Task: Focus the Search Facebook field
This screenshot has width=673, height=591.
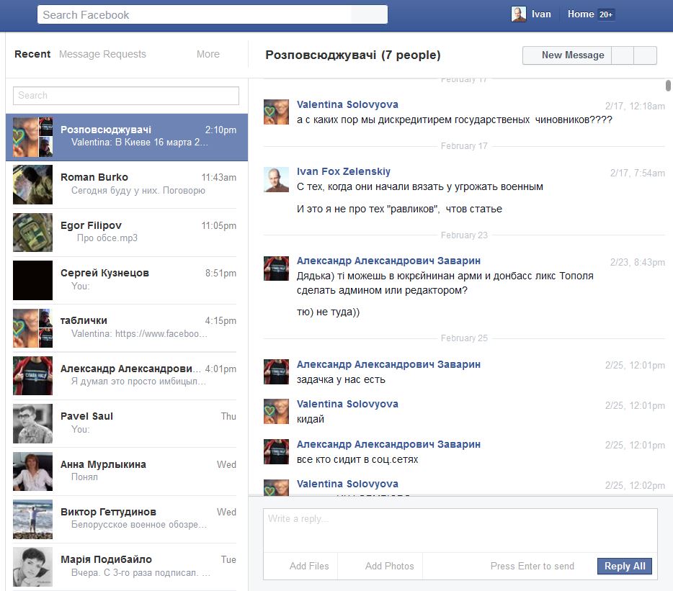Action: [x=195, y=15]
